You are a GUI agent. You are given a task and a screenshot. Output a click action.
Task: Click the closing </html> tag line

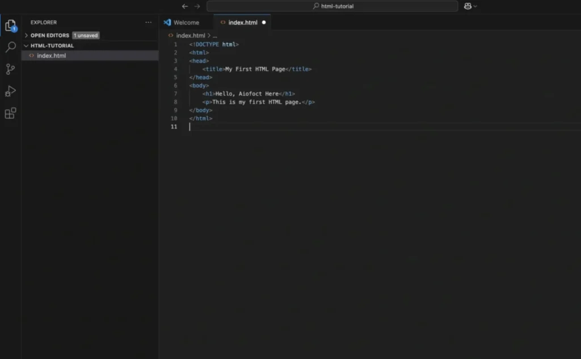[x=200, y=119]
